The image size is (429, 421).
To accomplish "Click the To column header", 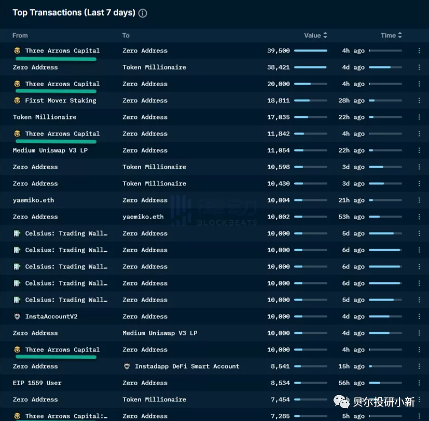I will coord(126,35).
